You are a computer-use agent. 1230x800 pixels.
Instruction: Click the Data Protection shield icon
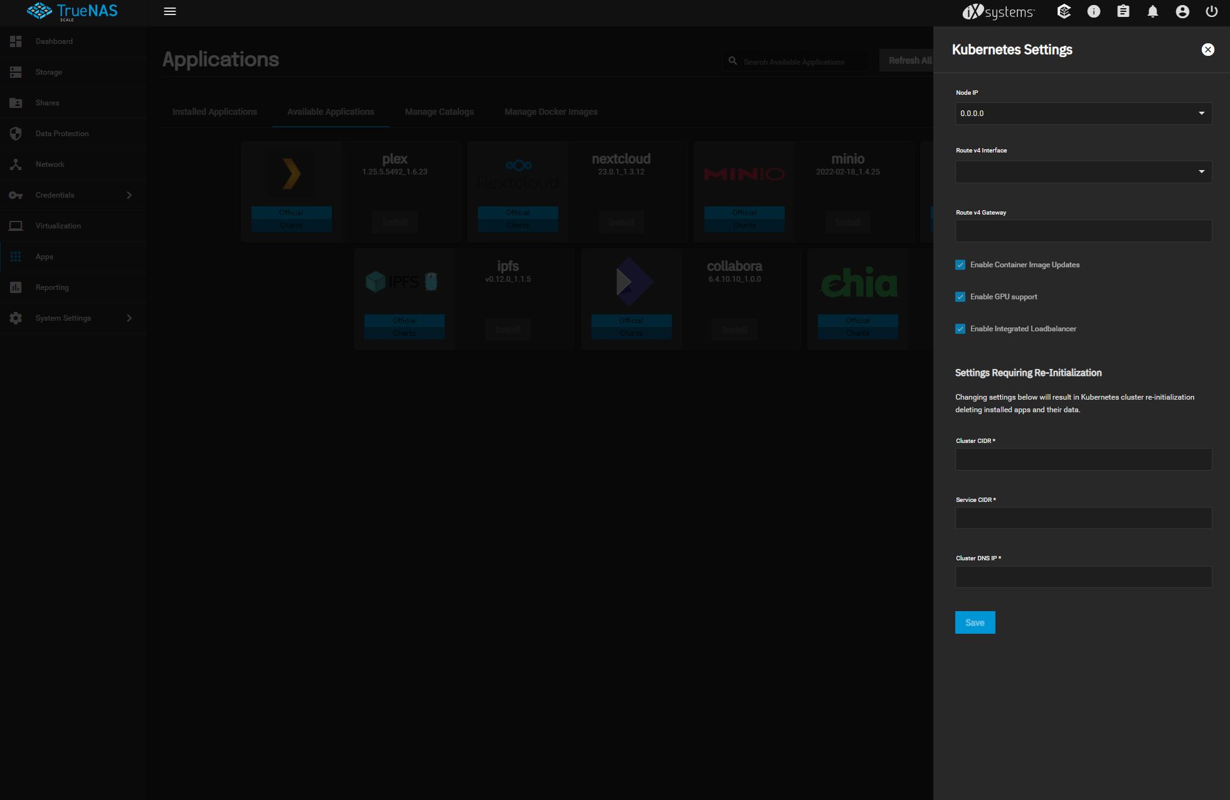click(16, 134)
